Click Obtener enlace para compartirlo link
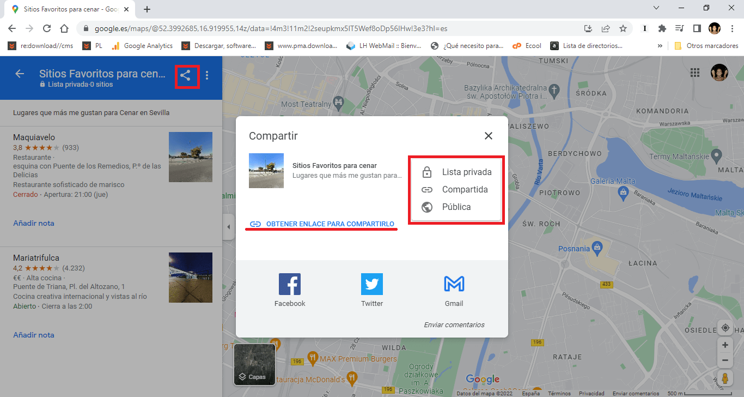Viewport: 744px width, 397px height. pyautogui.click(x=322, y=224)
